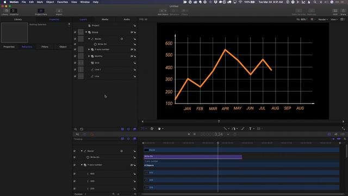Open the canvas zoom Fit percentage dropdown

pos(302,20)
